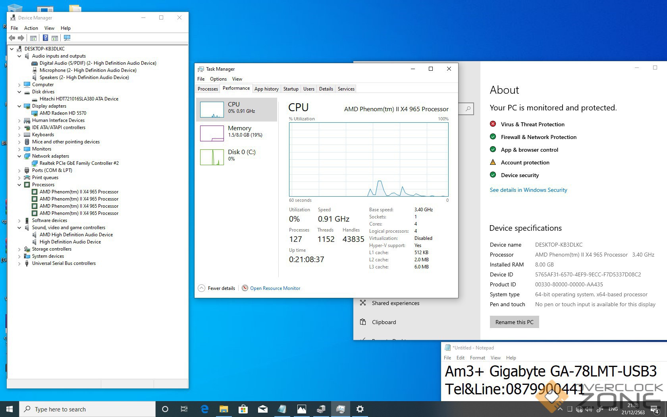Image resolution: width=667 pixels, height=417 pixels.
Task: Open the Notepad taskbar icon
Action: [282, 409]
